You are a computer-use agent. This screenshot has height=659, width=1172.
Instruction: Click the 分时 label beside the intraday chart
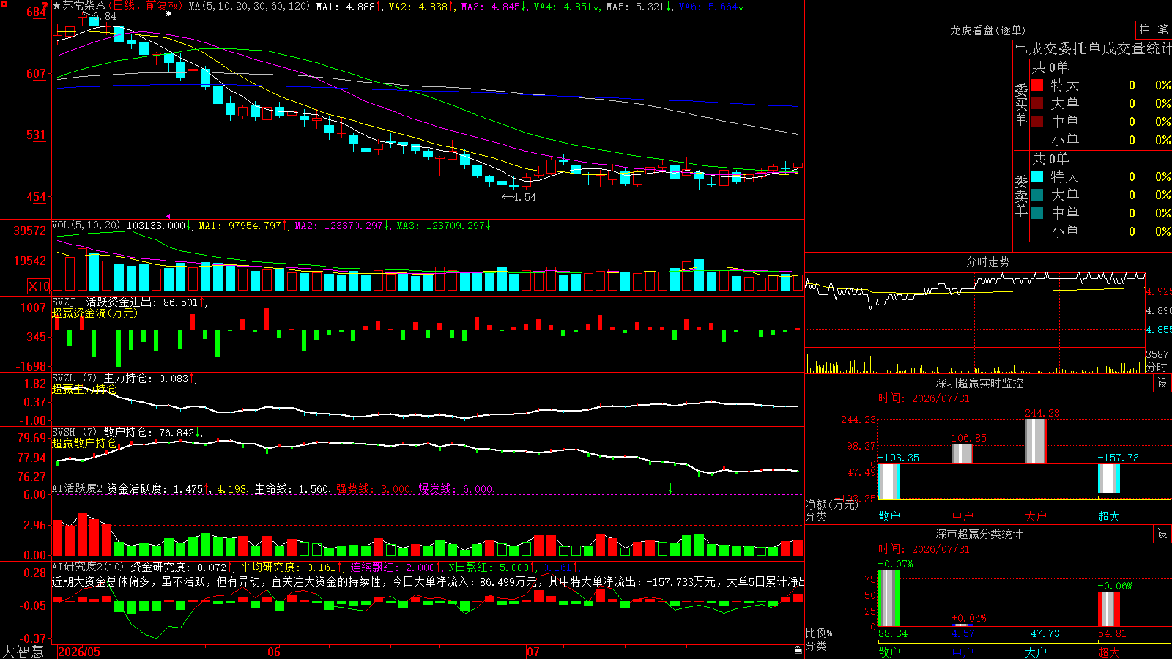(x=1157, y=367)
